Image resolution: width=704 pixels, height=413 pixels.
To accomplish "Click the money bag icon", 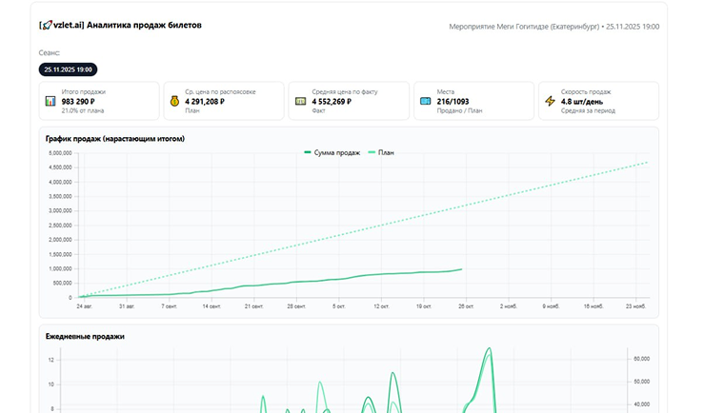I will coord(174,100).
